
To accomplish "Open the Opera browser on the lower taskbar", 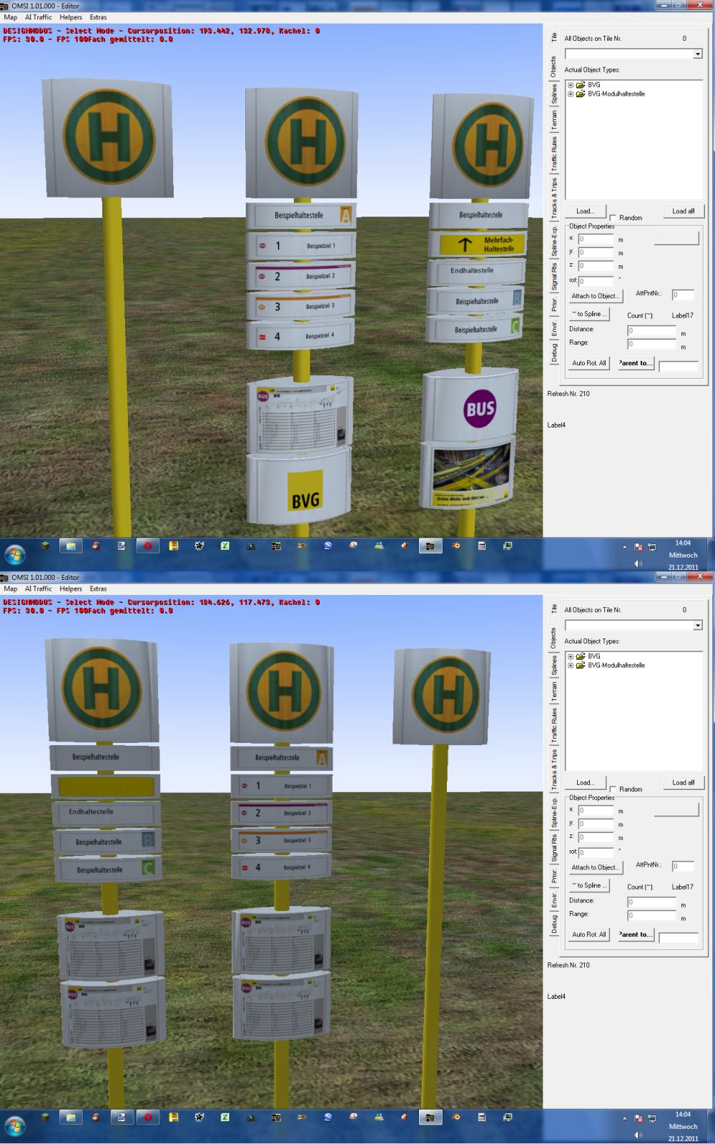I will pyautogui.click(x=148, y=1117).
